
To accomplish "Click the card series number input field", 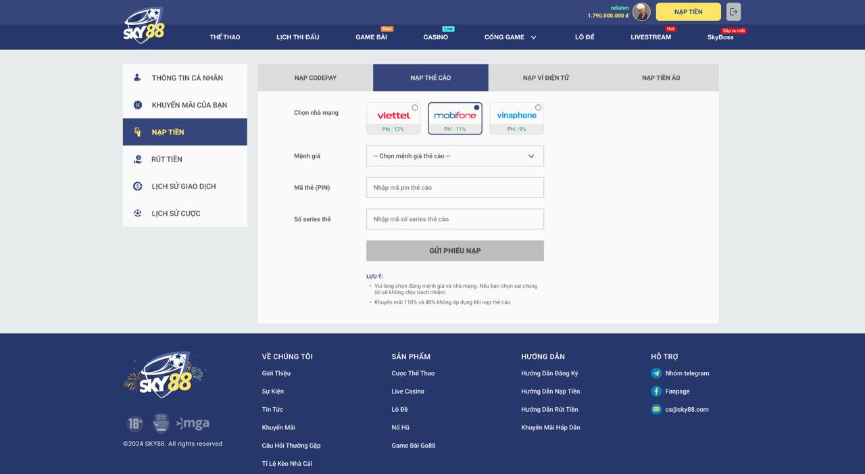I will [455, 219].
